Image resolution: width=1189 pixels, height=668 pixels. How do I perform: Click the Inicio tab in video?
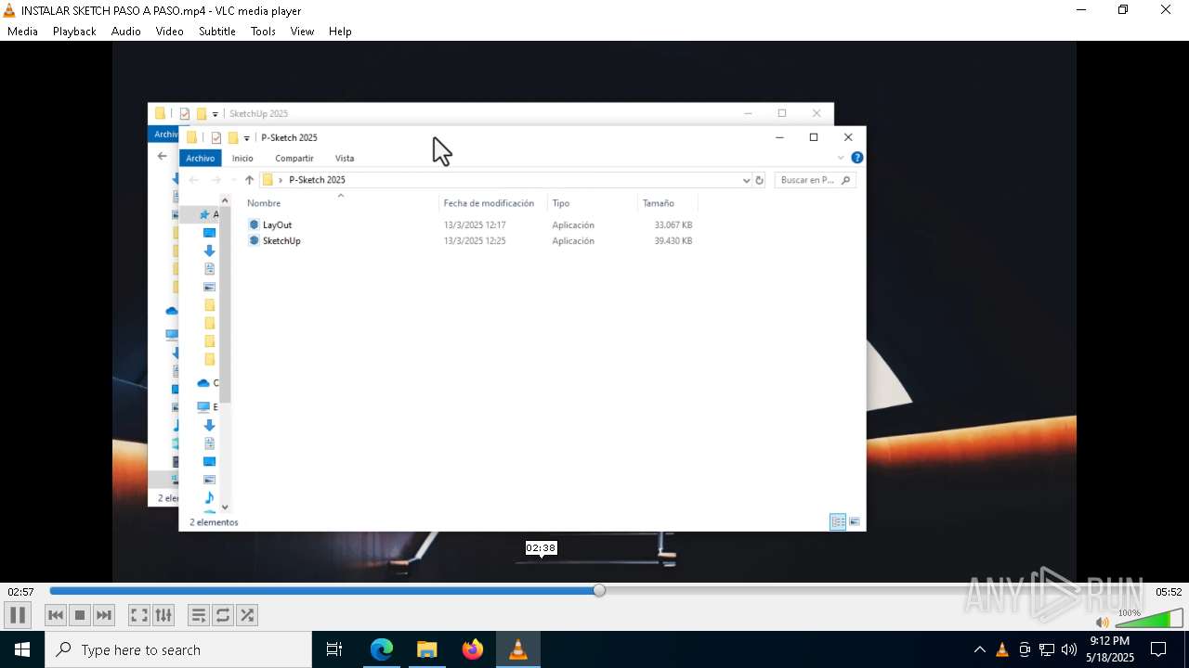(242, 158)
